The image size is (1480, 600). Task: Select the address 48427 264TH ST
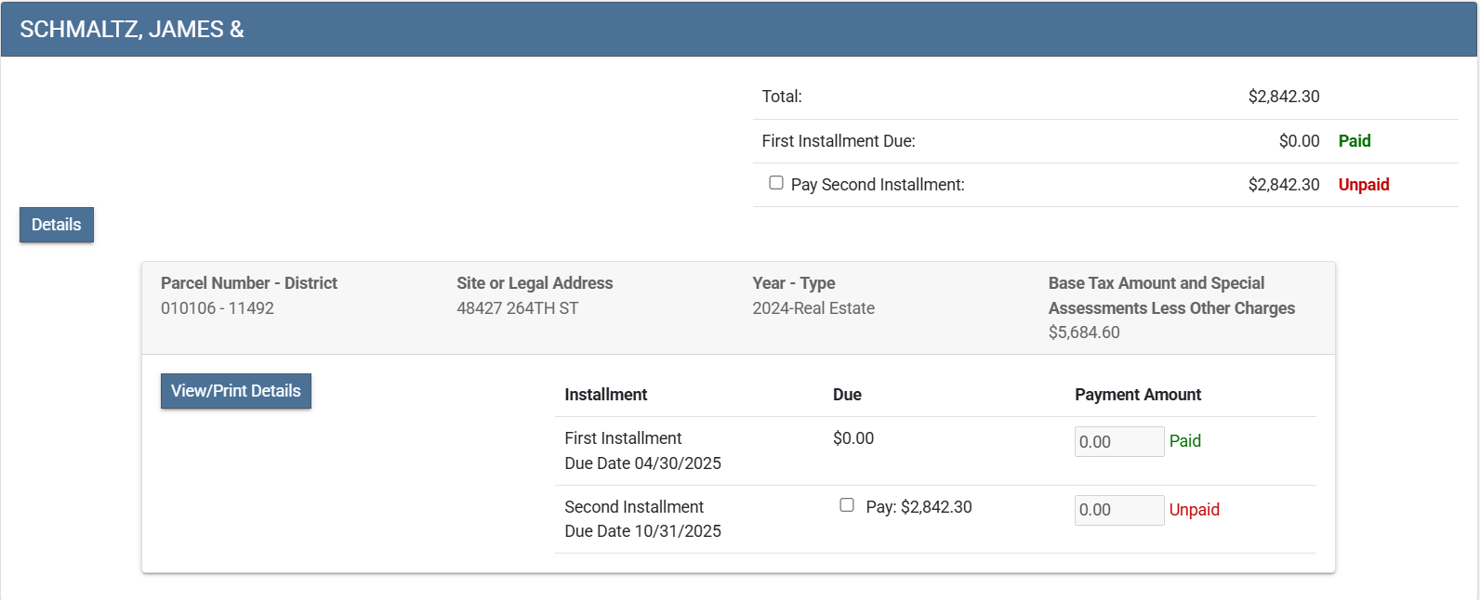517,308
